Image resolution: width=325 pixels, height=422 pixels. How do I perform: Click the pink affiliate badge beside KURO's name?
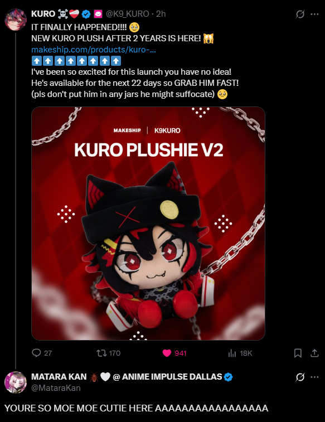tap(98, 14)
